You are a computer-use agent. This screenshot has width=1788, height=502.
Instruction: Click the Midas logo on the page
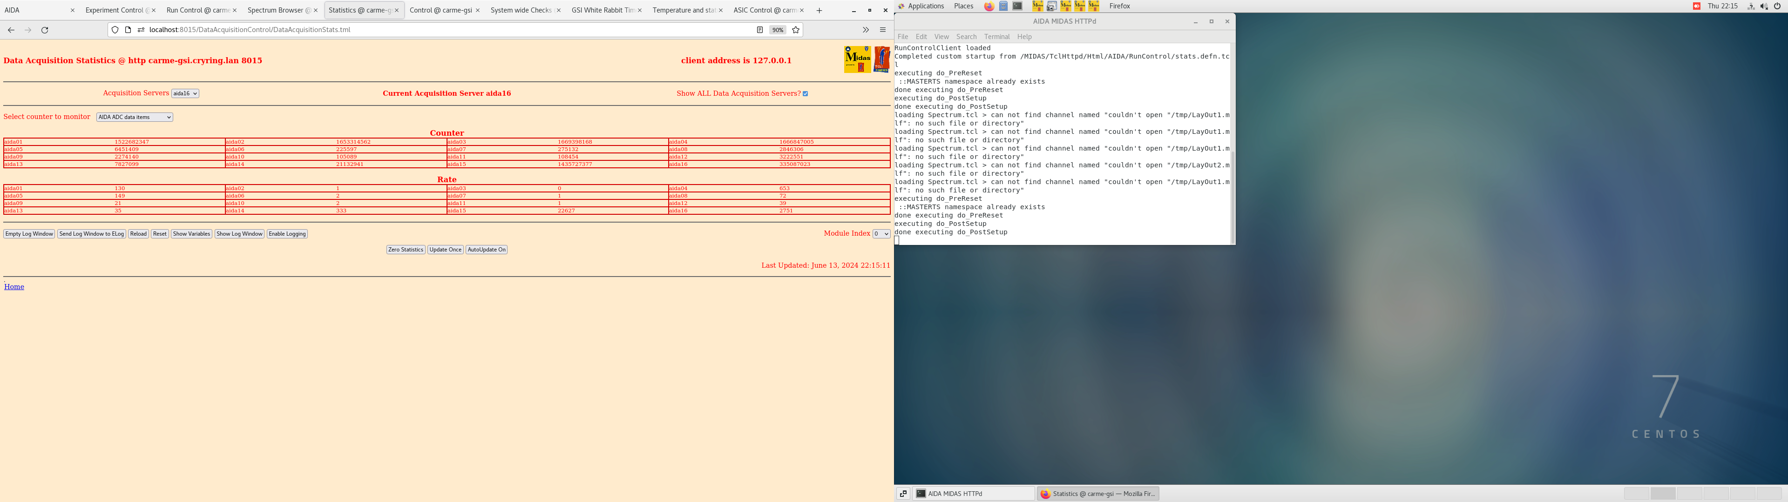(857, 59)
